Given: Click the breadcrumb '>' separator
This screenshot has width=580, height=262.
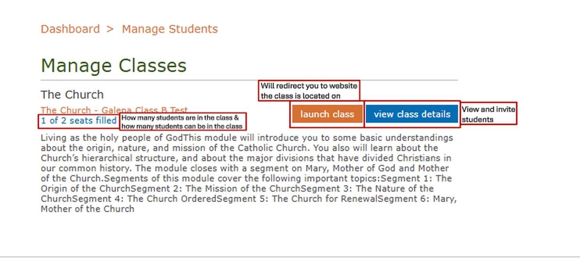Looking at the screenshot, I should click(x=110, y=29).
